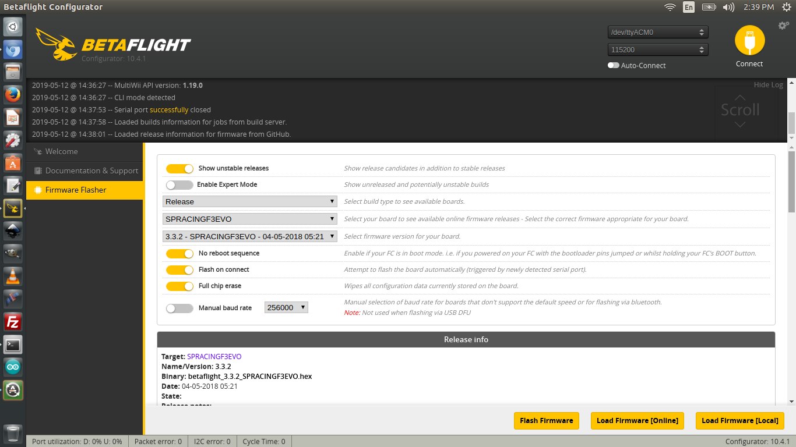
Task: Click the Cycle Time status entry
Action: 264,442
